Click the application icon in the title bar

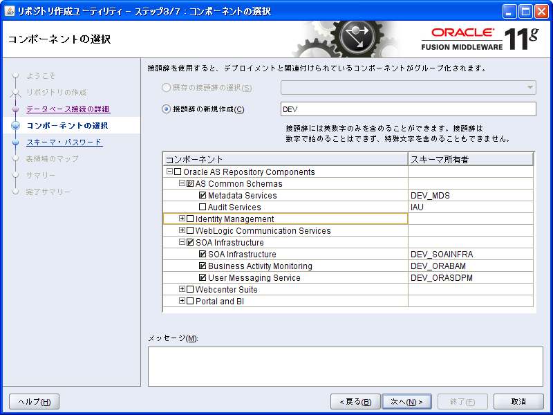8,9
